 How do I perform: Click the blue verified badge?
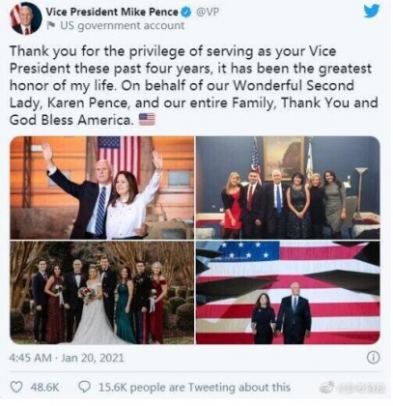[x=185, y=13]
